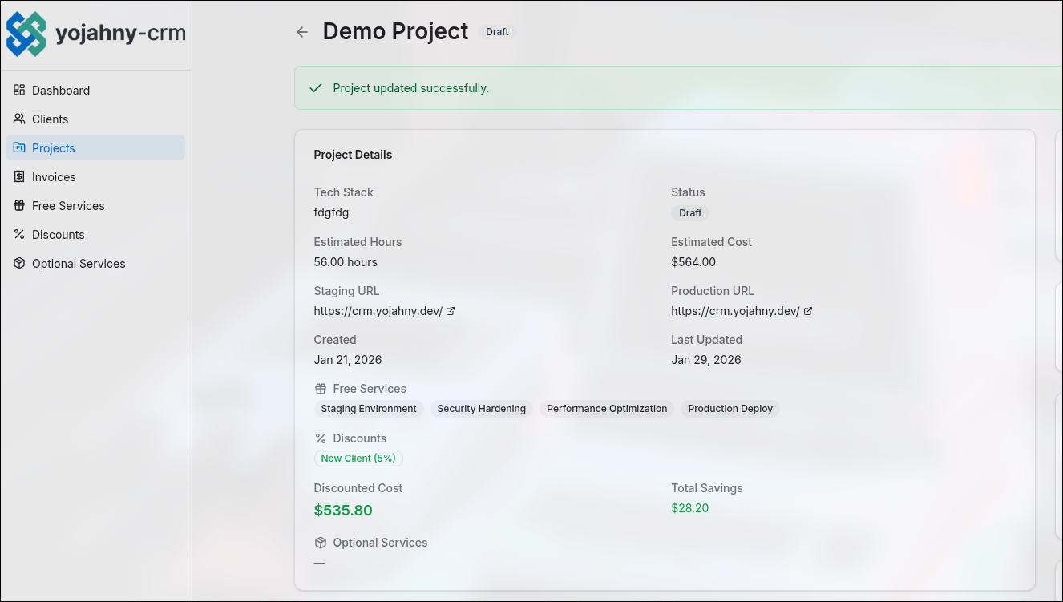The image size is (1063, 602).
Task: Open Clients from the sidebar
Action: [95, 119]
